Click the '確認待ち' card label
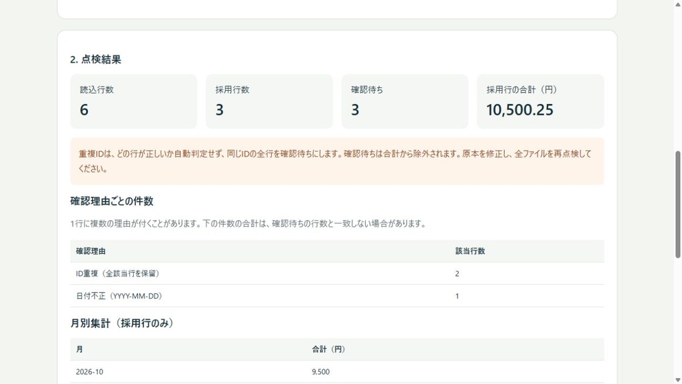Viewport: 682px width, 384px height. (x=367, y=90)
